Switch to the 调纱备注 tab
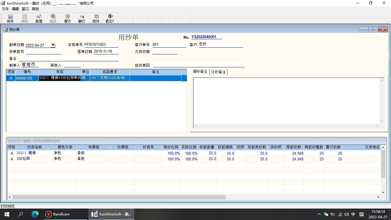 200,72
